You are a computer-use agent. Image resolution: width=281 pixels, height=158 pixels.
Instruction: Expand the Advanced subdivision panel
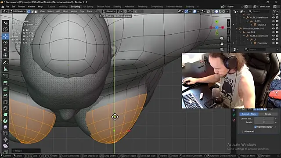(248, 131)
